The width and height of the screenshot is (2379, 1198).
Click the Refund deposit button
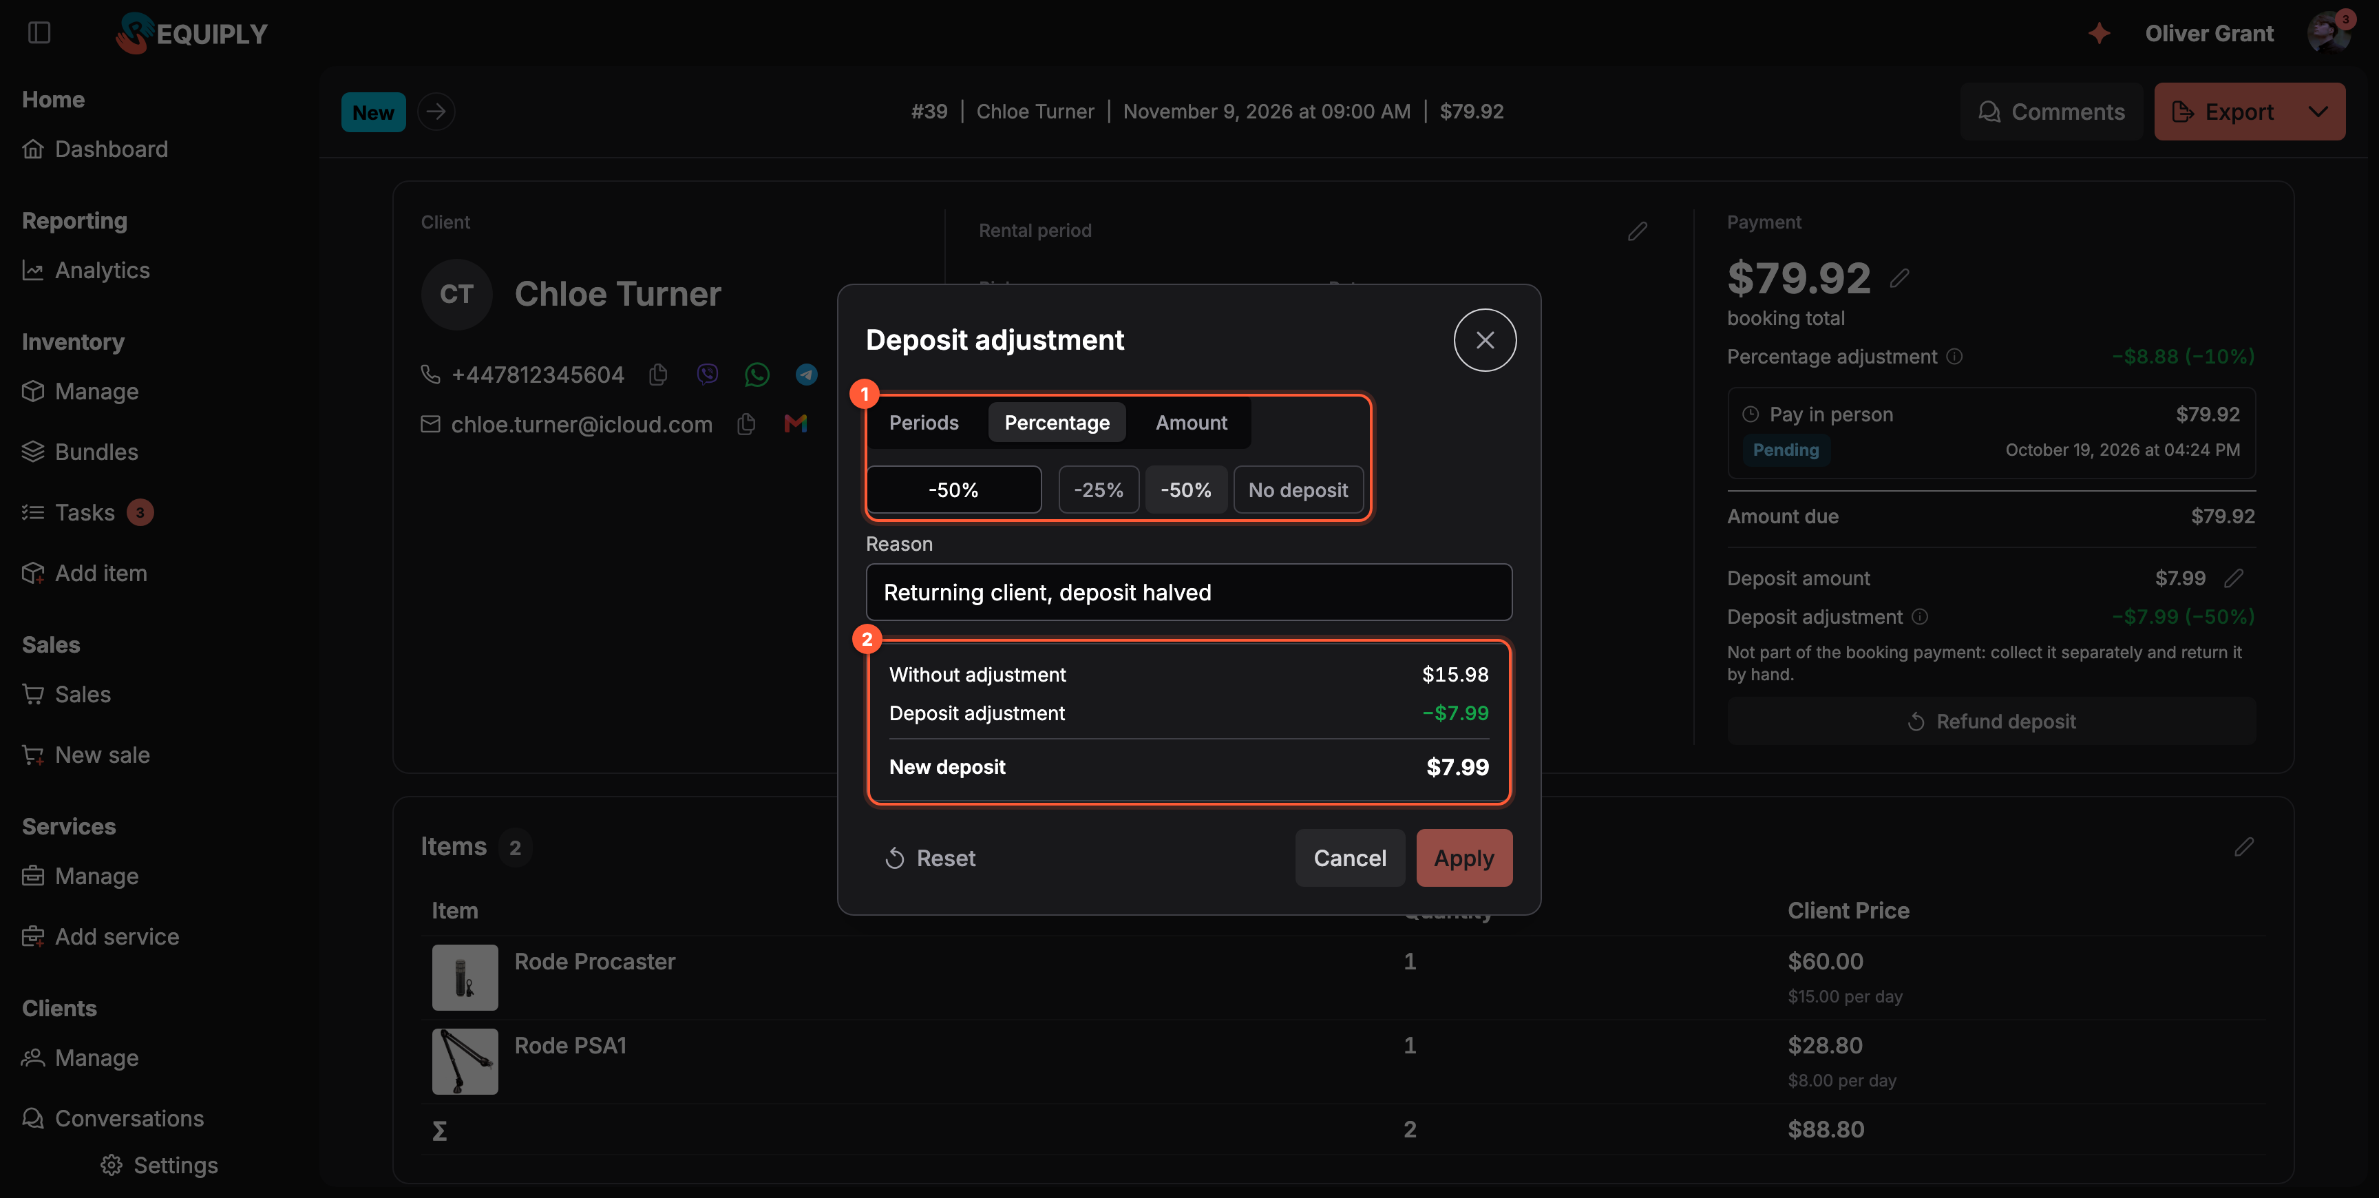click(x=1991, y=722)
